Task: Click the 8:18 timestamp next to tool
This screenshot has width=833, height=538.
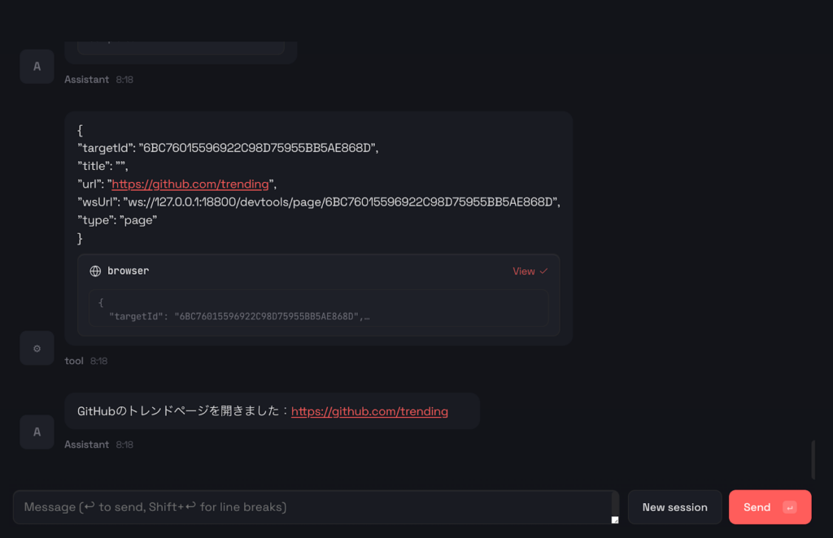Action: click(x=98, y=360)
